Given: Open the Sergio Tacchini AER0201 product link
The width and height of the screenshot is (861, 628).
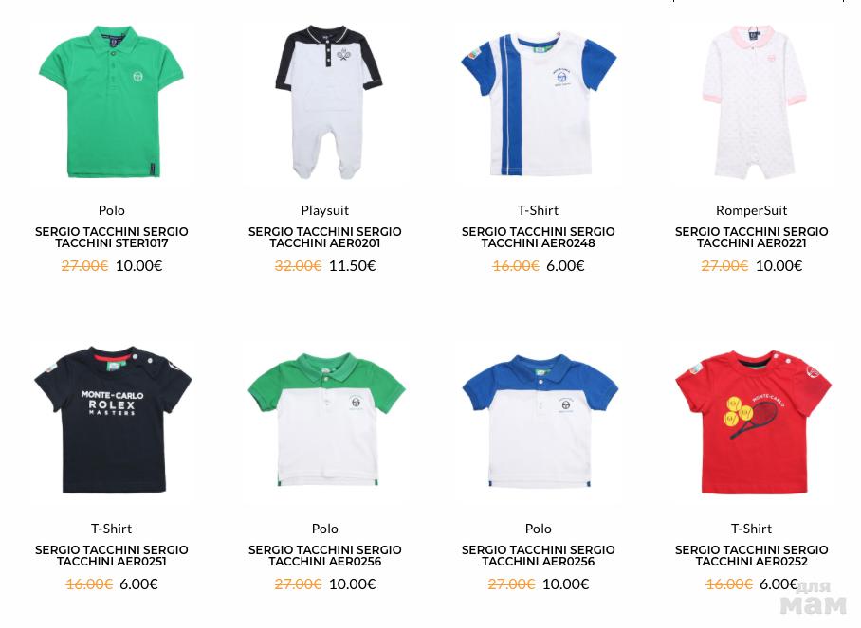Looking at the screenshot, I should coord(324,238).
